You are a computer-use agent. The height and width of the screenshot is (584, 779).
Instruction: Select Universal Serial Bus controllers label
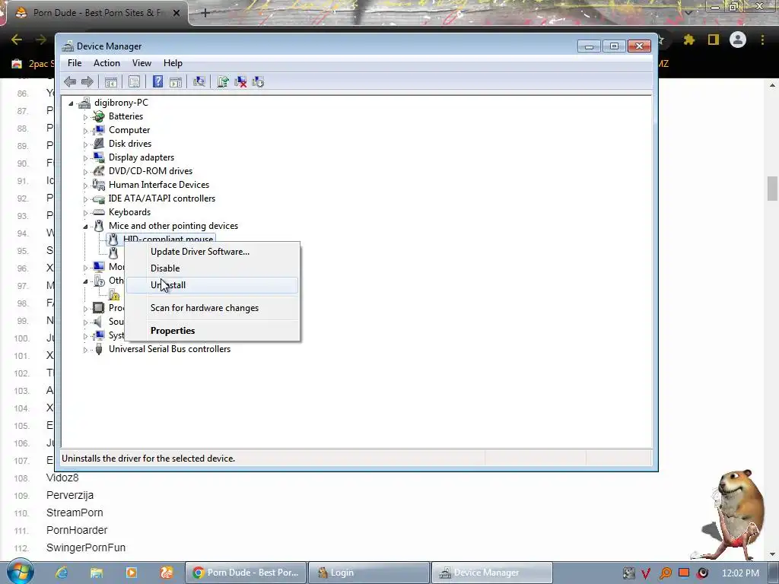(x=170, y=349)
